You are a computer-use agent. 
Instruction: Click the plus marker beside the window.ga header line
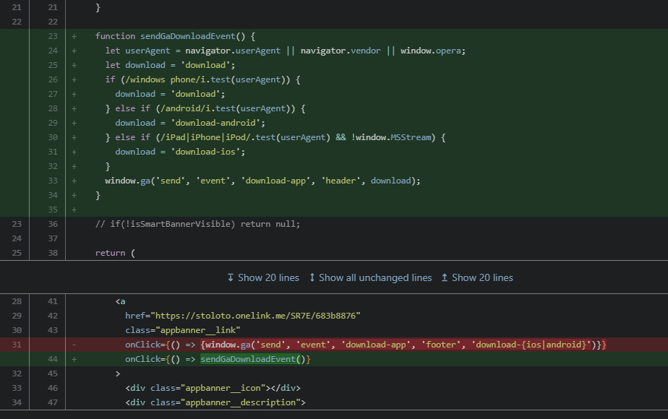point(74,181)
